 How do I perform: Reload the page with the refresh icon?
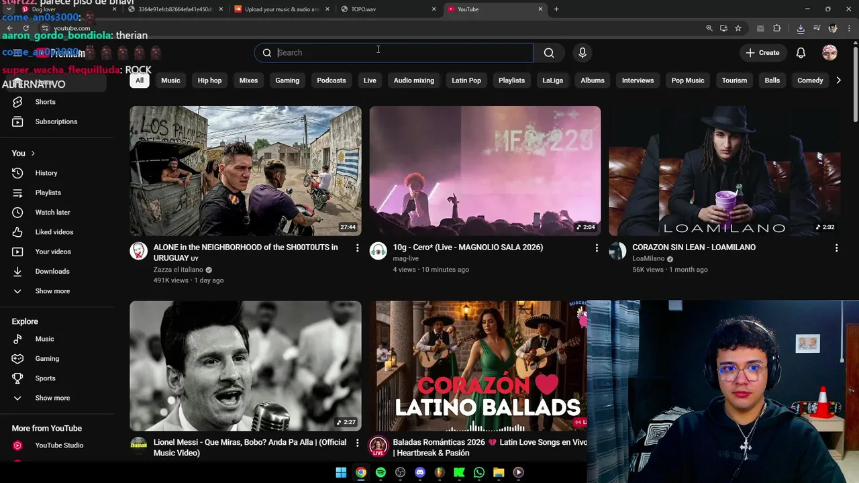[26, 28]
